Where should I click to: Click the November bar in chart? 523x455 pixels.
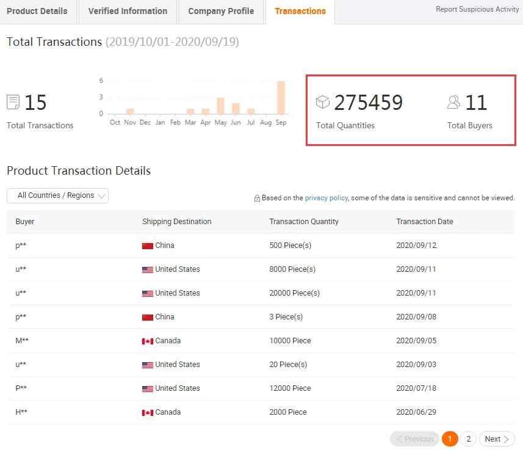[130, 112]
